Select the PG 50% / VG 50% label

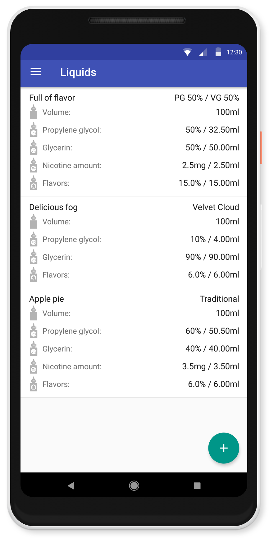[207, 98]
